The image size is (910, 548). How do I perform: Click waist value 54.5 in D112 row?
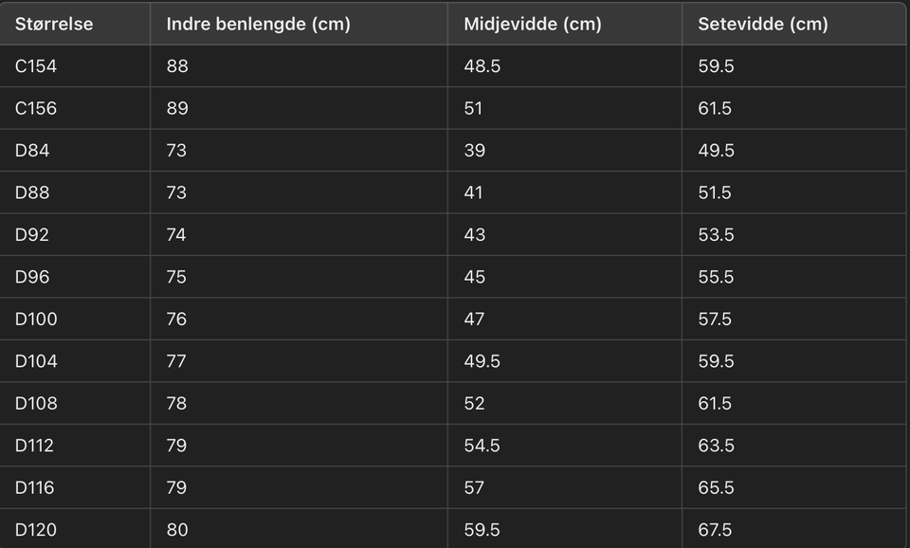pyautogui.click(x=482, y=446)
